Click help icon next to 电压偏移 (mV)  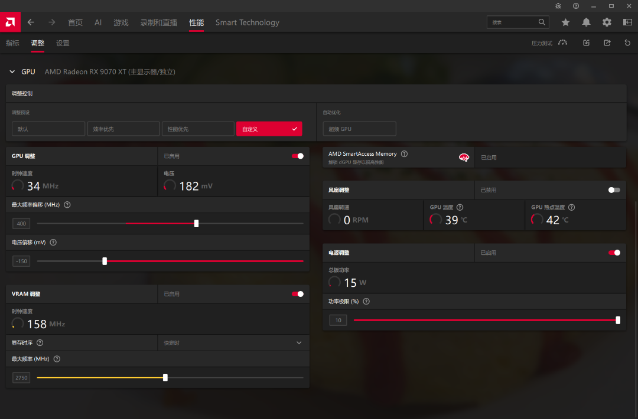[53, 243]
